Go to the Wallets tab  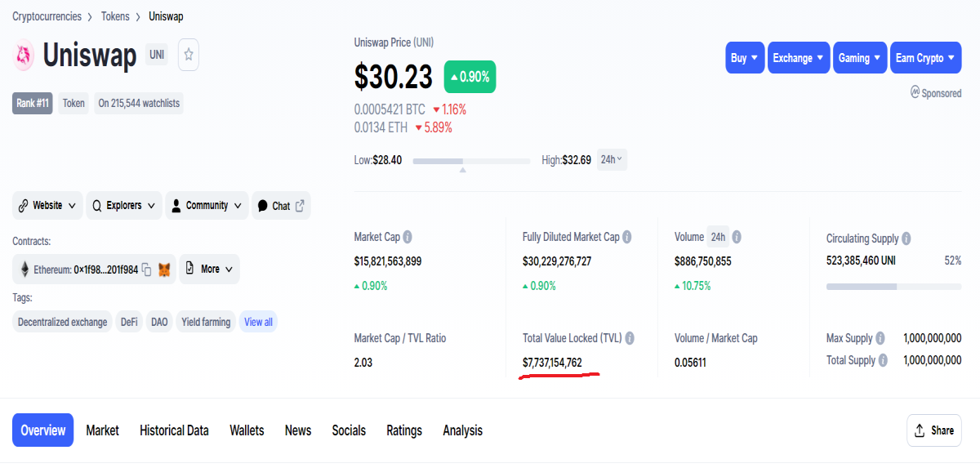[247, 430]
